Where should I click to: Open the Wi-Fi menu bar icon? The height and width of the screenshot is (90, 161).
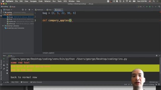pyautogui.click(x=127, y=1)
